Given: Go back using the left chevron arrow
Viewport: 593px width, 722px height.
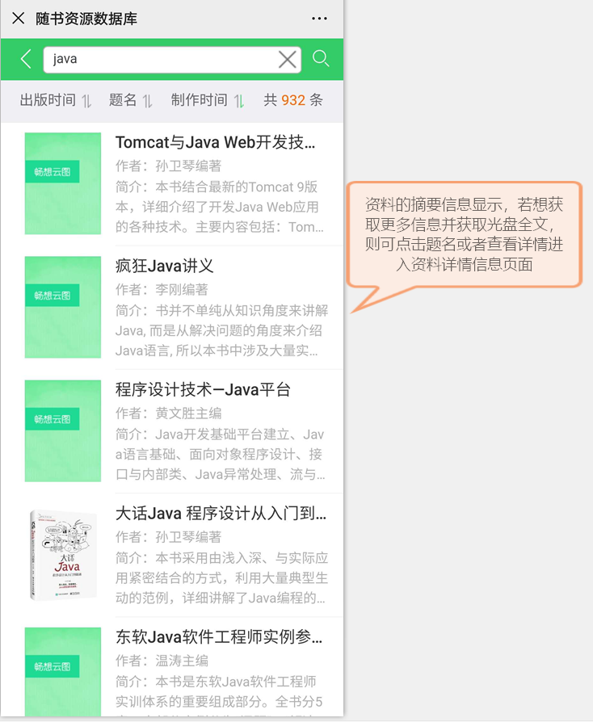Looking at the screenshot, I should [x=27, y=59].
